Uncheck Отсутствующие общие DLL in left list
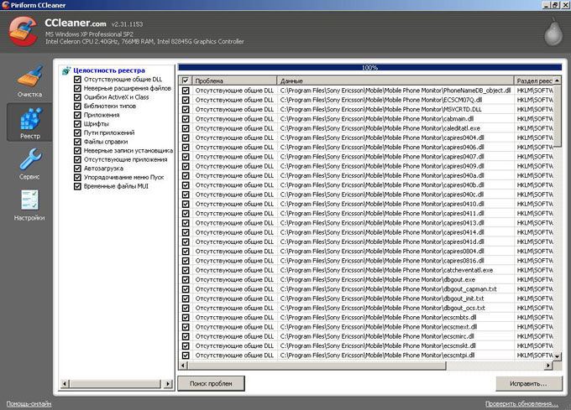Image resolution: width=571 pixels, height=410 pixels. coord(77,80)
